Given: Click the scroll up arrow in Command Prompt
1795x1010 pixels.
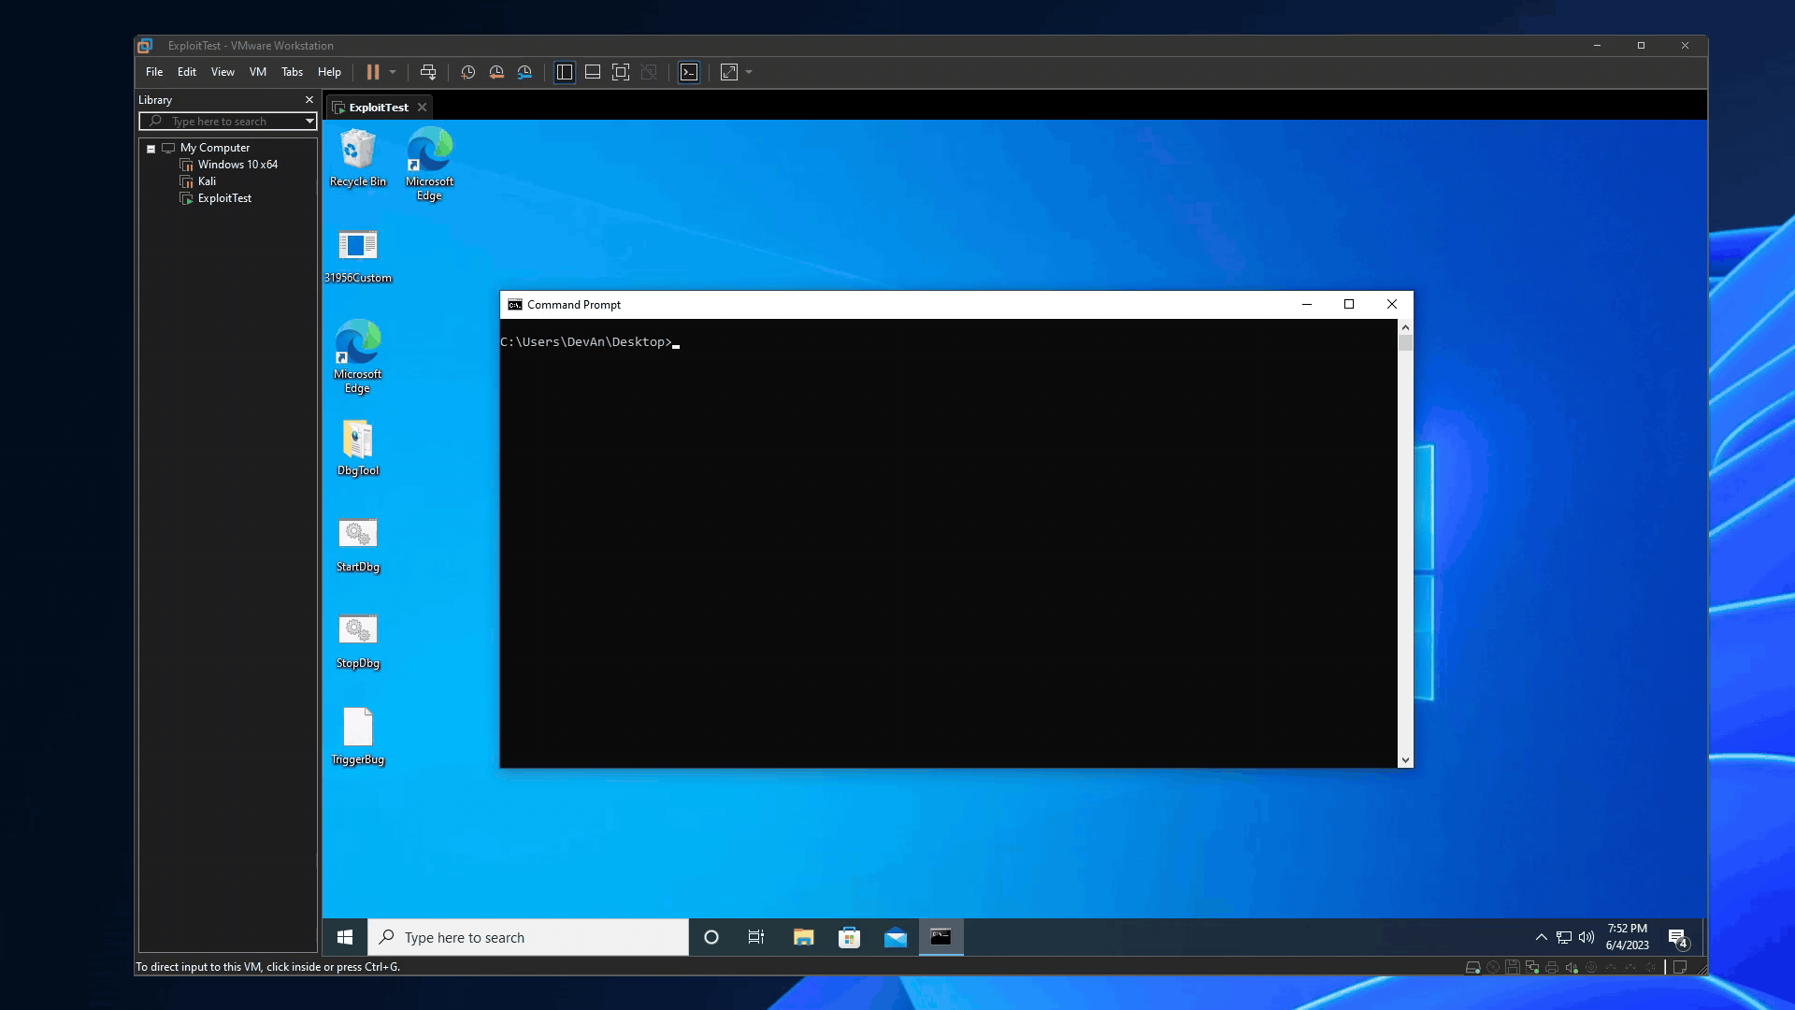Looking at the screenshot, I should [x=1405, y=327].
